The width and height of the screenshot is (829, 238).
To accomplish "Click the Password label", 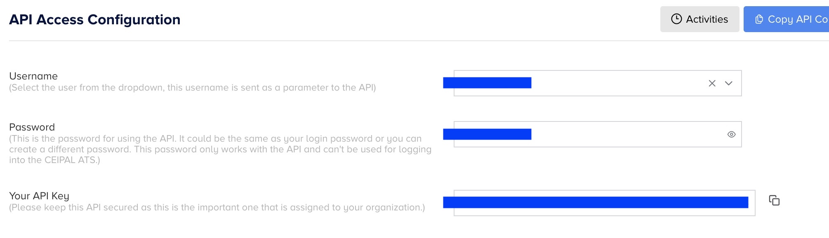I will [x=32, y=127].
